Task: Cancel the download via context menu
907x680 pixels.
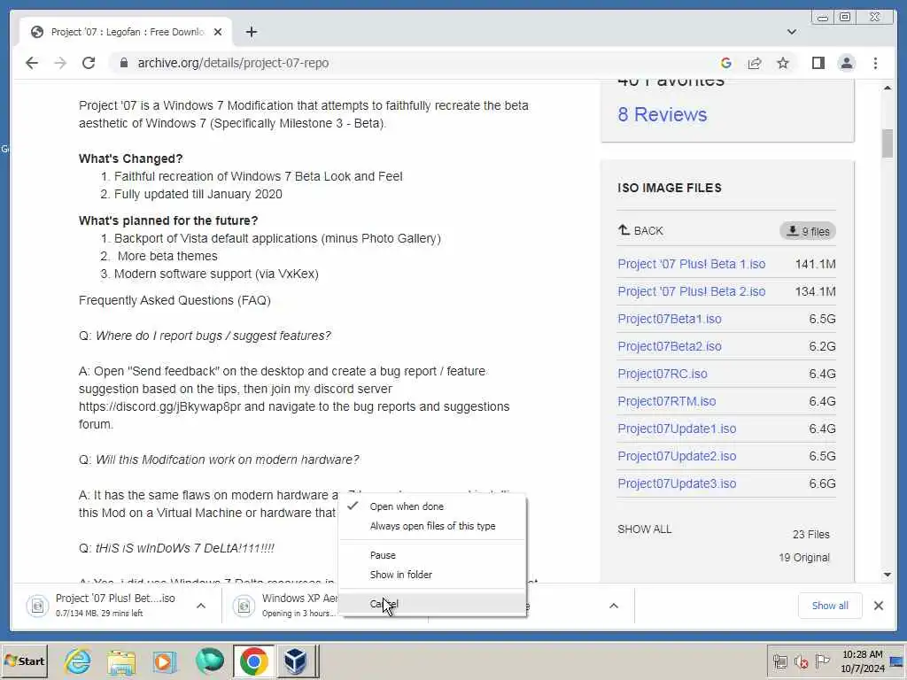Action: coord(432,604)
